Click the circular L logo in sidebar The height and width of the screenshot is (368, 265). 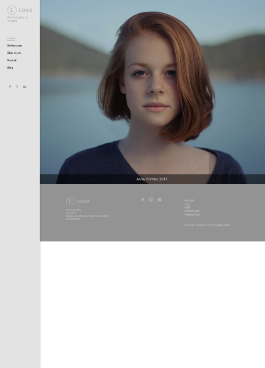tap(12, 10)
